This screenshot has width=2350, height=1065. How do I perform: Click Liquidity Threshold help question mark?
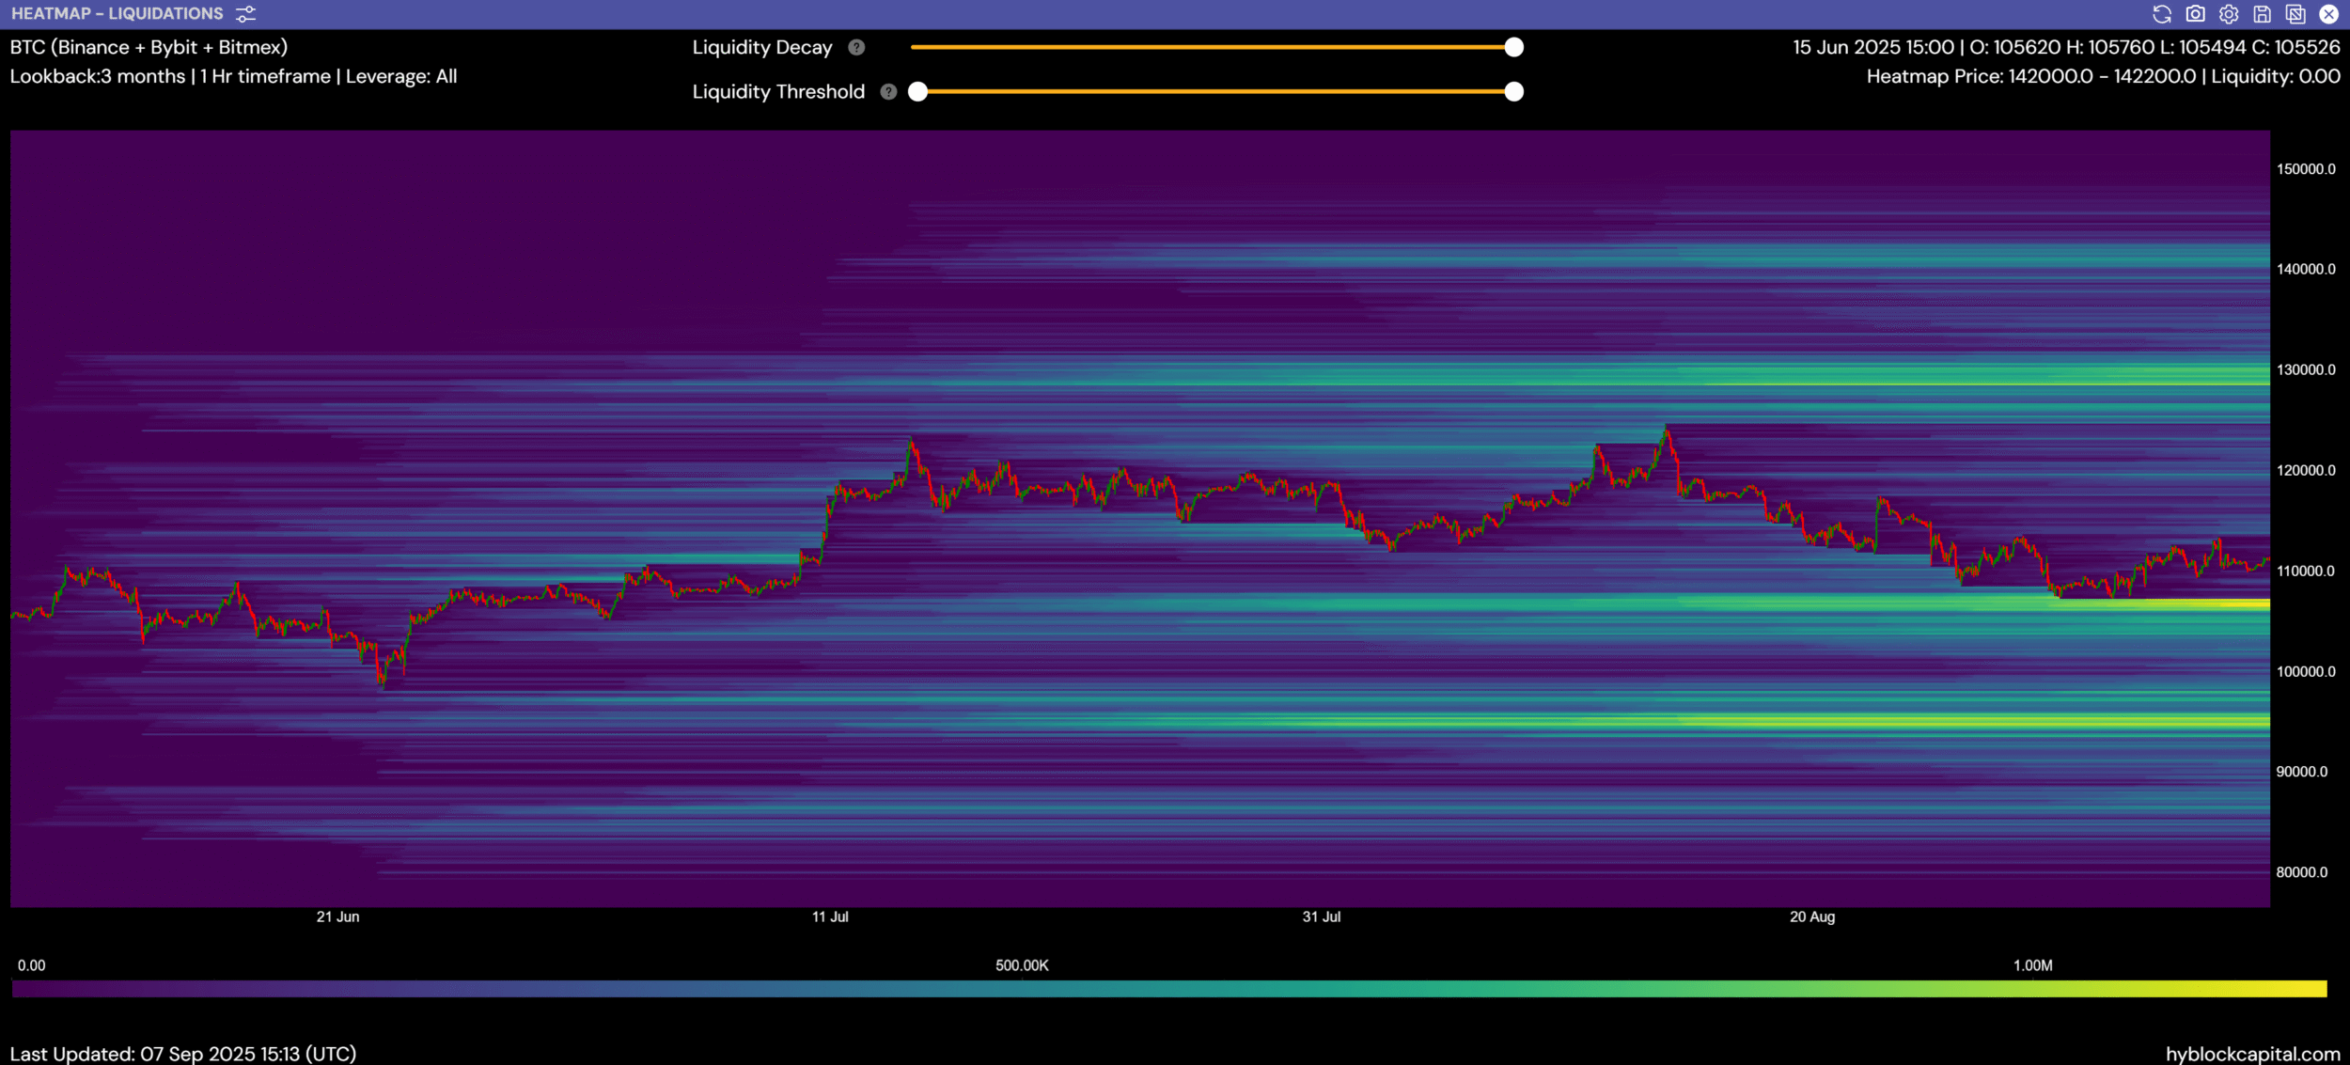(888, 91)
